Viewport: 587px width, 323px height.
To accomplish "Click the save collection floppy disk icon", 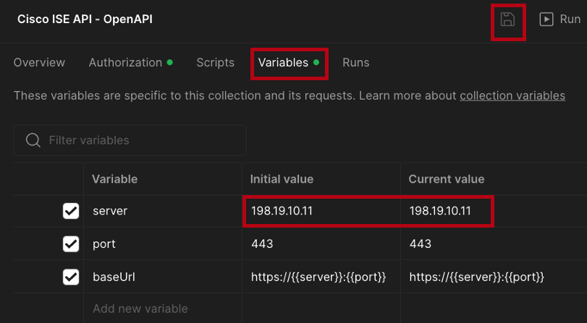I will 507,19.
